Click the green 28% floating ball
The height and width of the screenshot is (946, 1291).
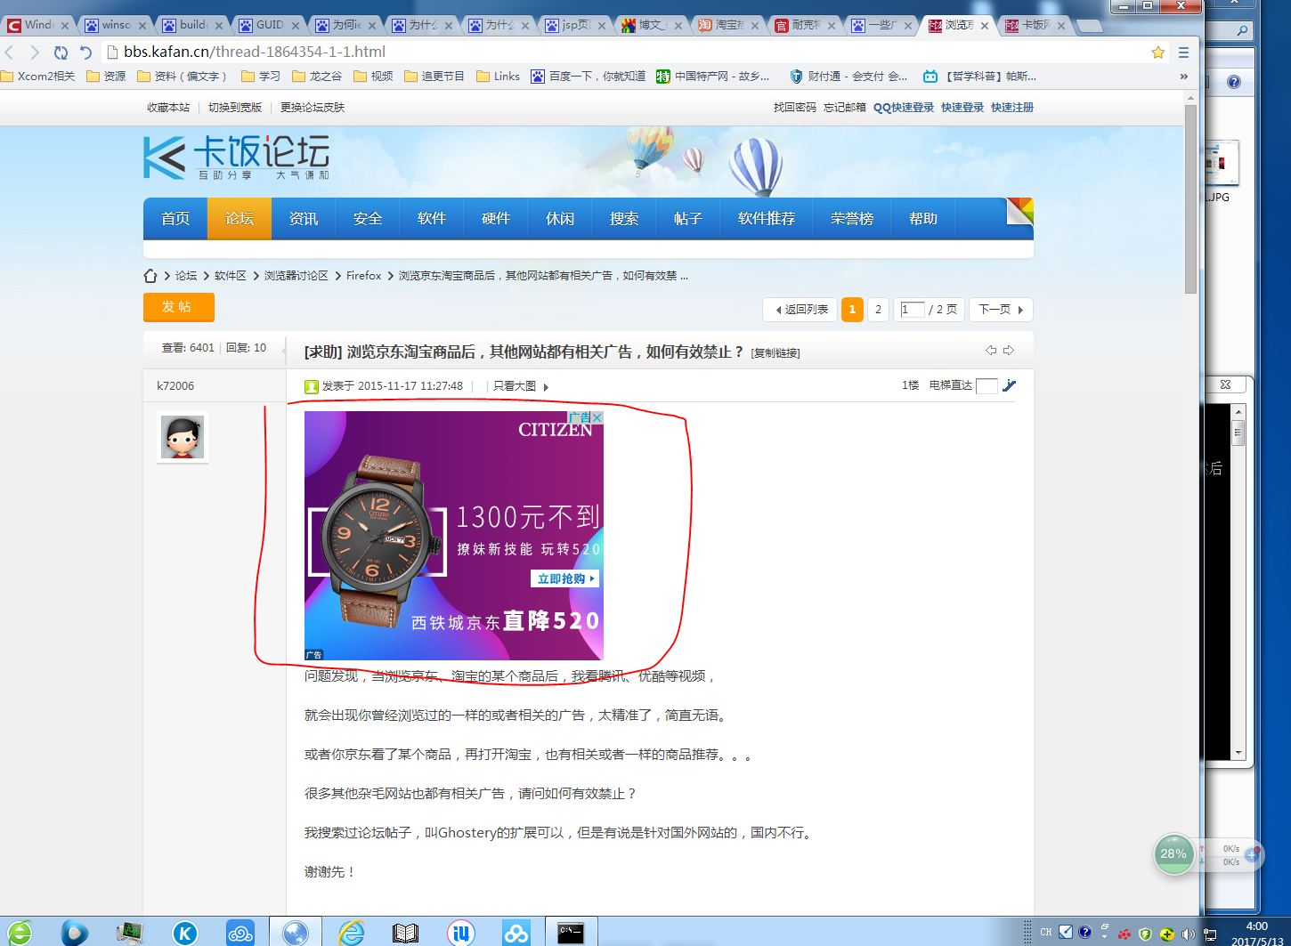[1173, 854]
